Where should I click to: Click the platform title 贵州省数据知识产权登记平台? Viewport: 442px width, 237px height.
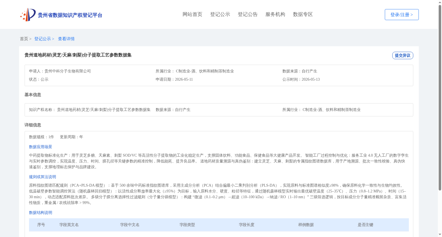point(70,15)
